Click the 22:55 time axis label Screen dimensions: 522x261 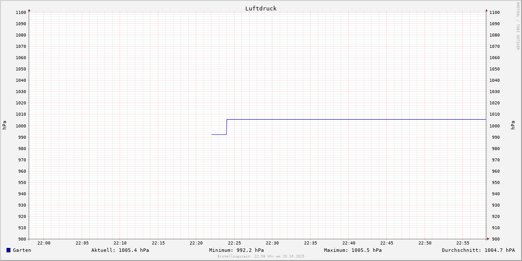click(463, 243)
